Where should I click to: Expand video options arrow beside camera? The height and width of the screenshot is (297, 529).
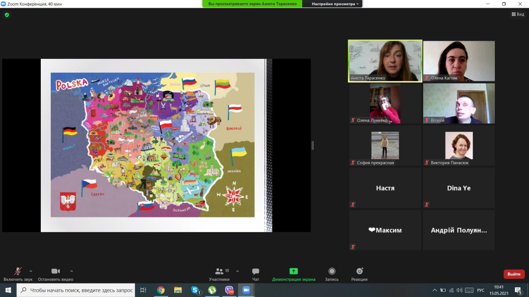coord(71,271)
